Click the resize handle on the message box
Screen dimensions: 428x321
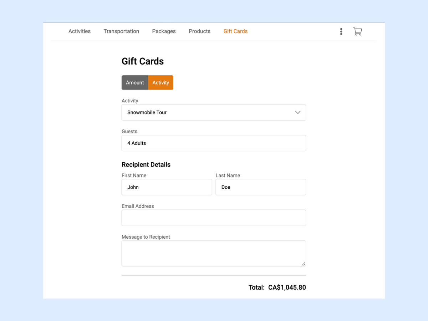coord(304,264)
